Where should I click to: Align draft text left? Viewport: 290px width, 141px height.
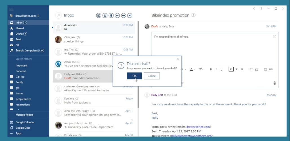tap(231, 69)
